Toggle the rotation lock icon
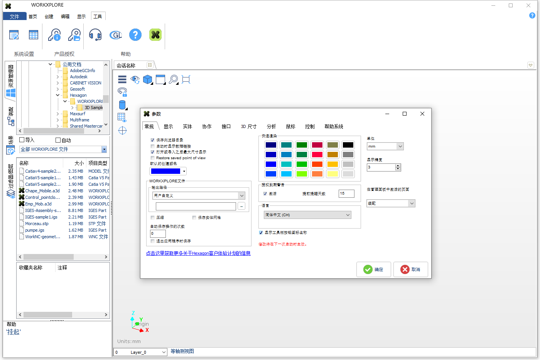This screenshot has width=540, height=360. coord(122,92)
